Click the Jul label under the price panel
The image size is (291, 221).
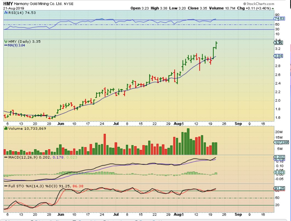(116, 124)
